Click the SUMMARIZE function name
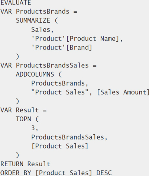The width and height of the screenshot is (149, 176). 33,20
